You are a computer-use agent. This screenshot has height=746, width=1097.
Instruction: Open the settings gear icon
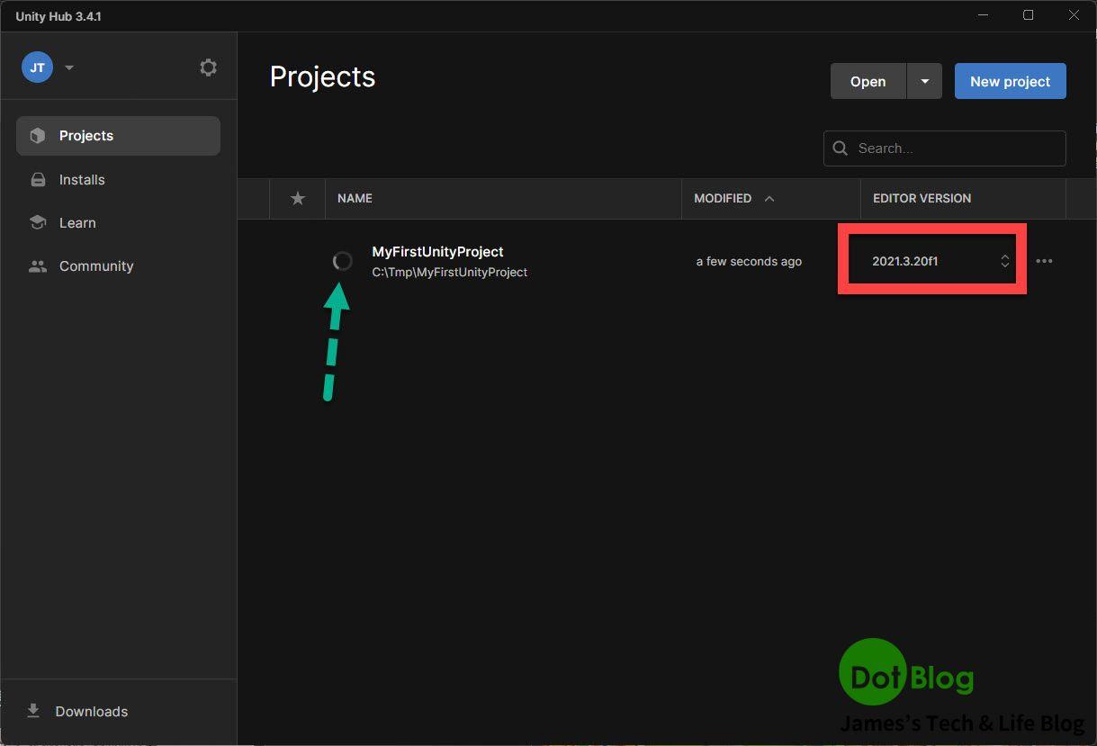(x=208, y=67)
